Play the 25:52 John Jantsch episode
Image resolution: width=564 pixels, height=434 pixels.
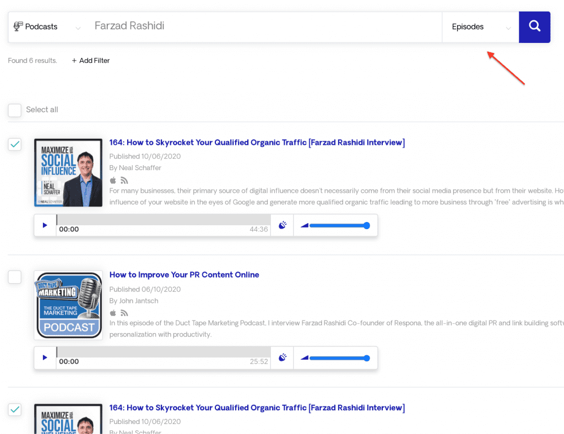pyautogui.click(x=45, y=357)
